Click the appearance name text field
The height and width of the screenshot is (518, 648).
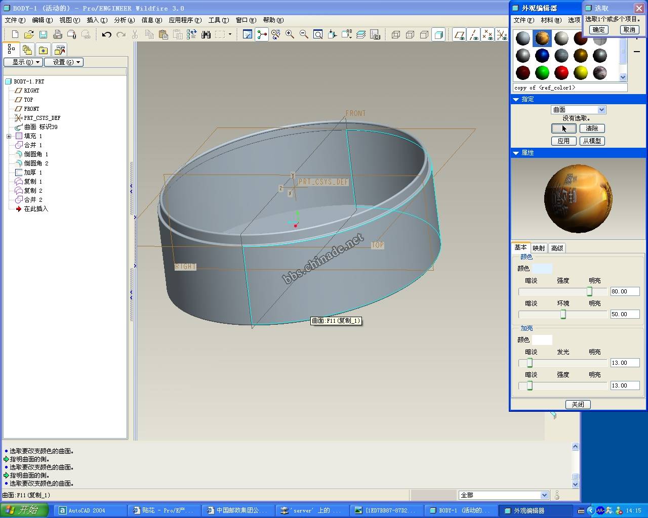[x=570, y=88]
